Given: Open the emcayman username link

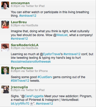Looking at the screenshot, I should [20, 3].
